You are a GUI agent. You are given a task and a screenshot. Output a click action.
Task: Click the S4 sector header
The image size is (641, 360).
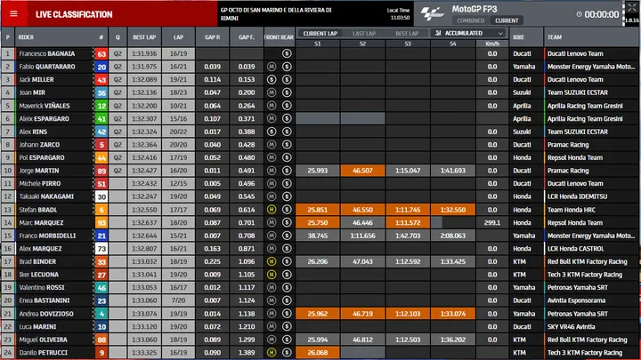pos(453,44)
